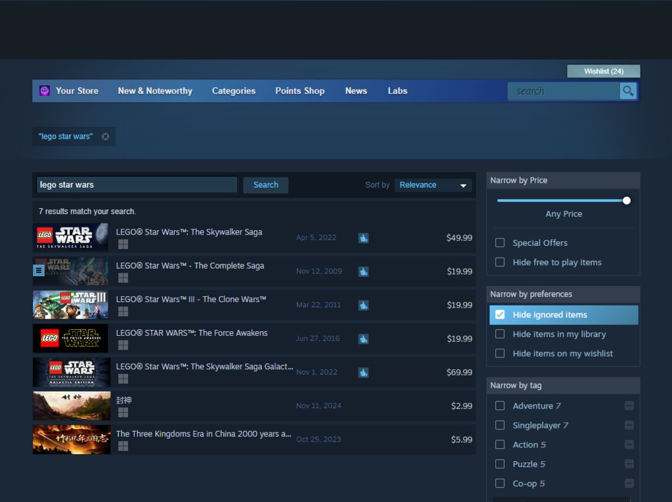Screen dimensions: 672x502
Task: Click the Windows icon under The Force Awakens
Action: (123, 345)
